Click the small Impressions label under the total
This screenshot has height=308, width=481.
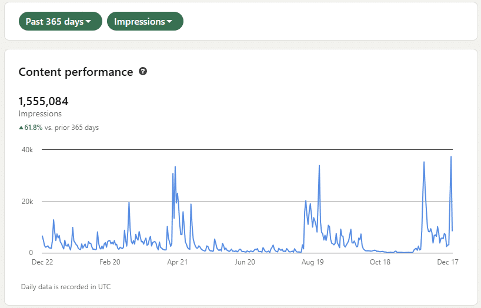pos(40,114)
